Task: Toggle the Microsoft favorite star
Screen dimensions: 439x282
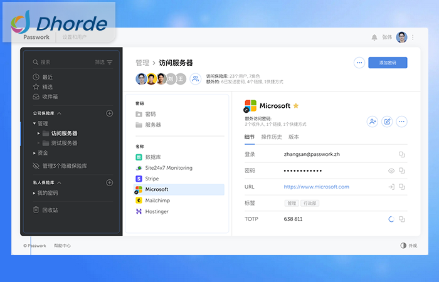Action: coord(296,106)
